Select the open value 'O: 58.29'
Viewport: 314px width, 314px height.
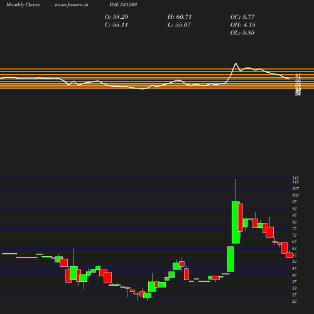[117, 17]
